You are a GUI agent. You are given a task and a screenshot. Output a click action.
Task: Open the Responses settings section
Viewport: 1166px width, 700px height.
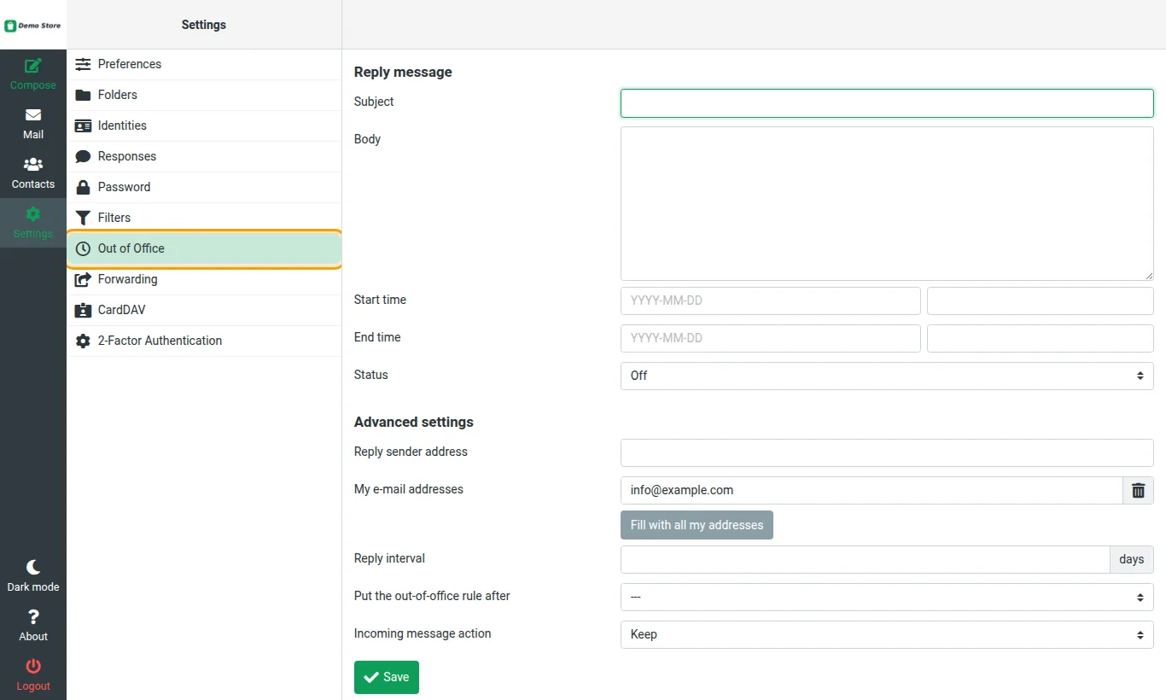pyautogui.click(x=204, y=156)
